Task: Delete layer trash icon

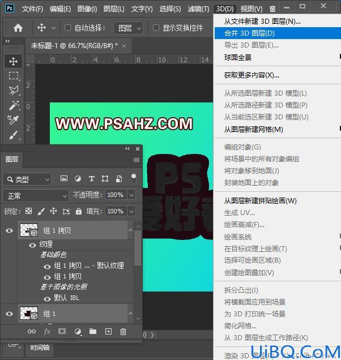Action: pos(123,331)
